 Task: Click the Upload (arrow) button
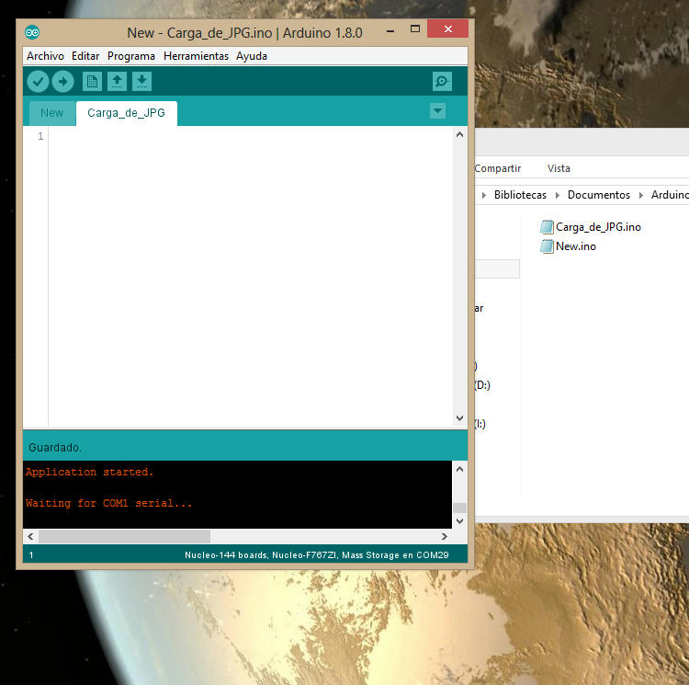pyautogui.click(x=62, y=82)
